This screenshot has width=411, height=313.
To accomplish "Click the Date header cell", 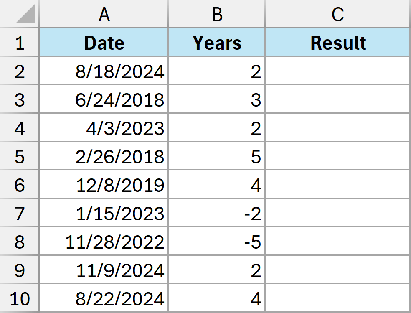I will [x=104, y=42].
